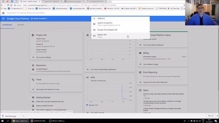
Task: Click the Billing card icon
Action: pos(140,53)
